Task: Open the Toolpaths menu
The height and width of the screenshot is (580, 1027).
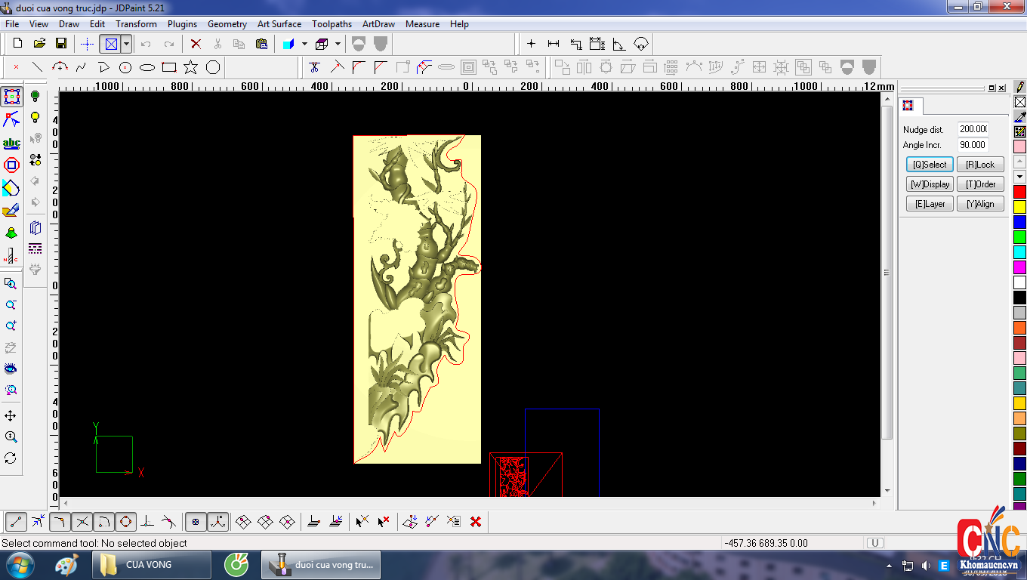Action: tap(332, 24)
